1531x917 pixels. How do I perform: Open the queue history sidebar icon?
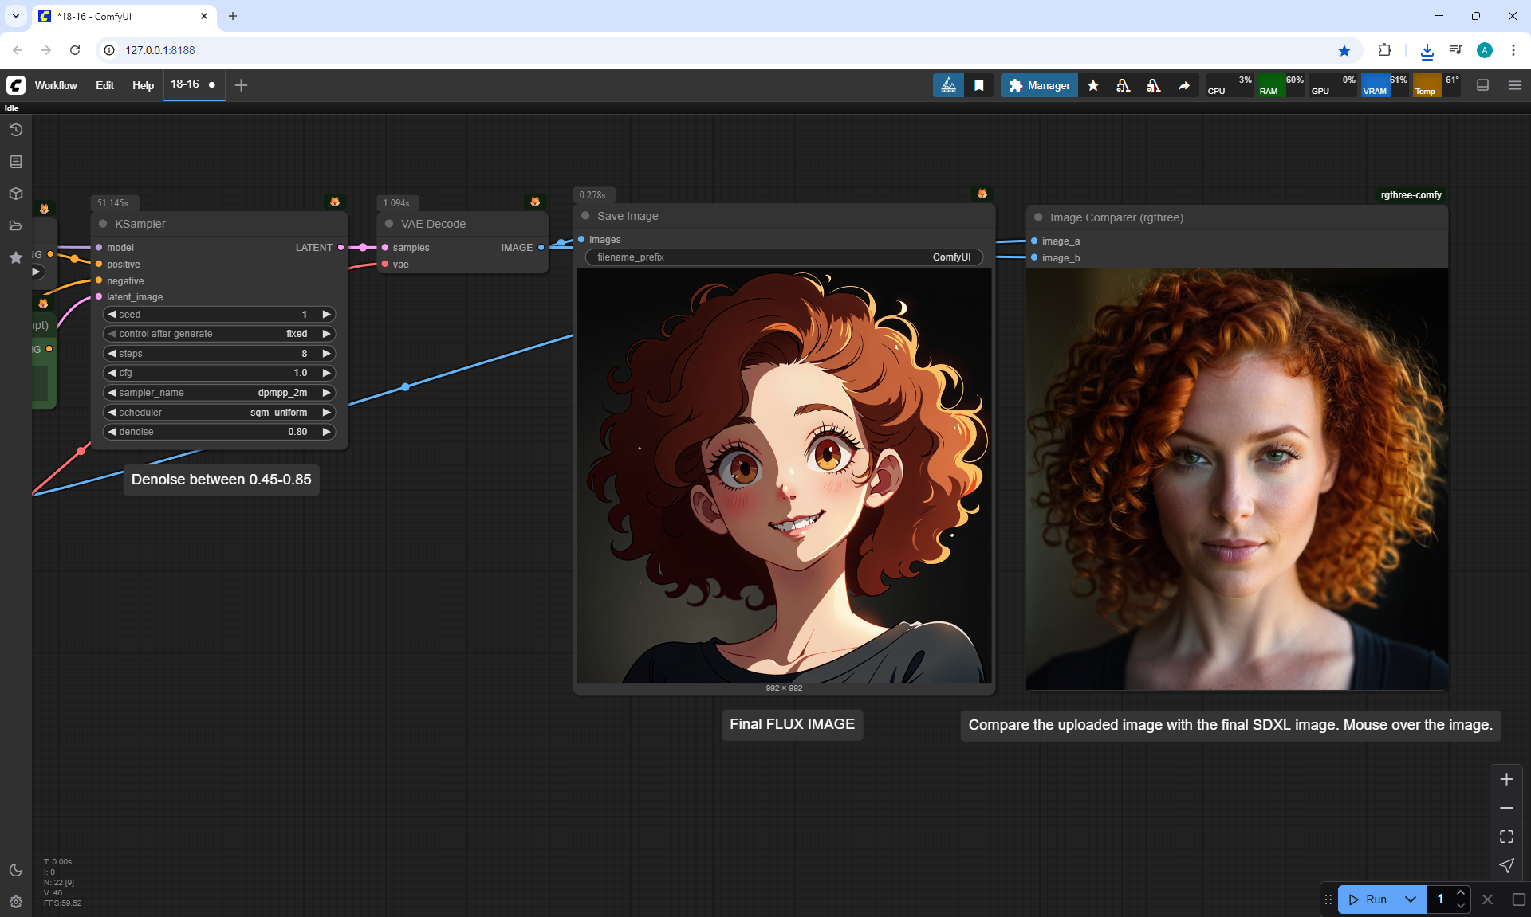click(16, 130)
